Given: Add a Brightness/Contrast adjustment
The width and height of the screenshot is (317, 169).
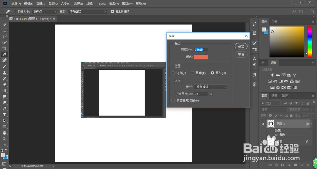Looking at the screenshot, I should click(x=272, y=75).
